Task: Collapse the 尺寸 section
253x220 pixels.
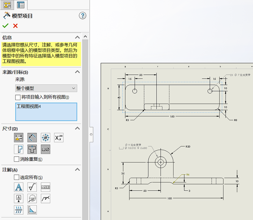Action: 77,129
